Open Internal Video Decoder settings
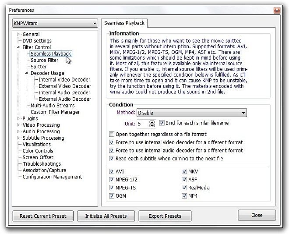This screenshot has width=289, height=234. [x=64, y=80]
